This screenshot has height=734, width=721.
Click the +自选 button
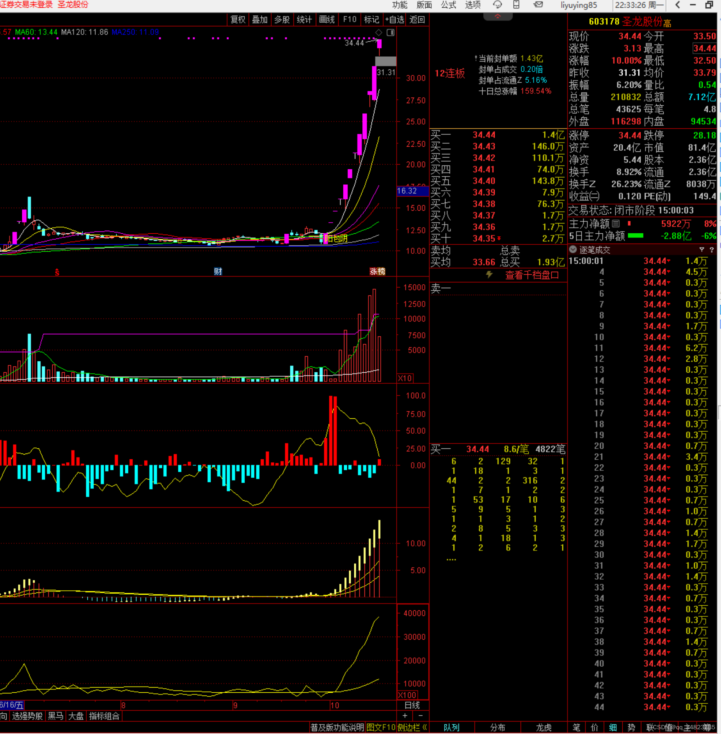click(395, 19)
